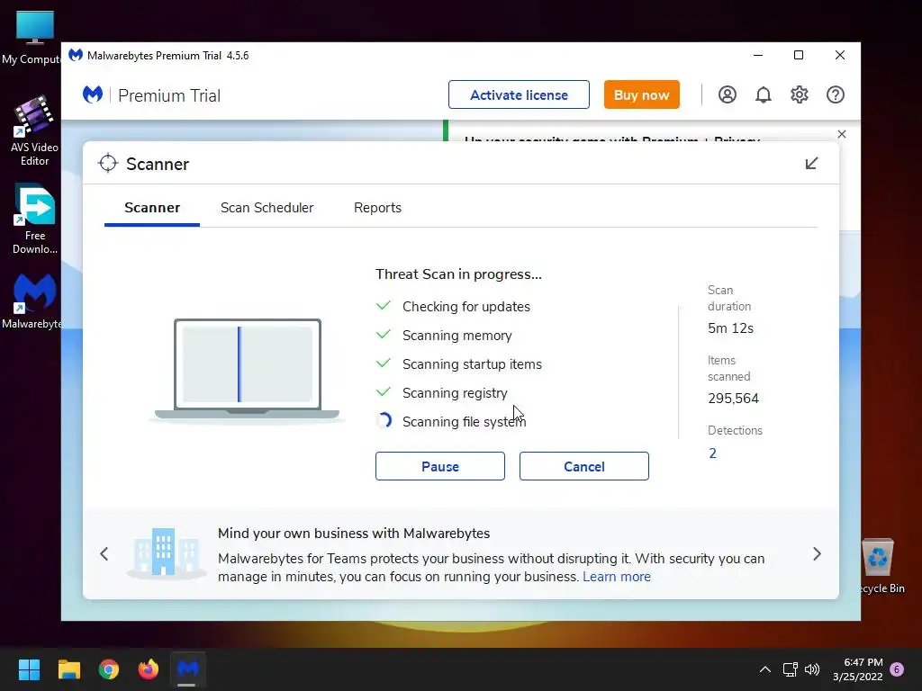Open notification center badge

tap(897, 669)
